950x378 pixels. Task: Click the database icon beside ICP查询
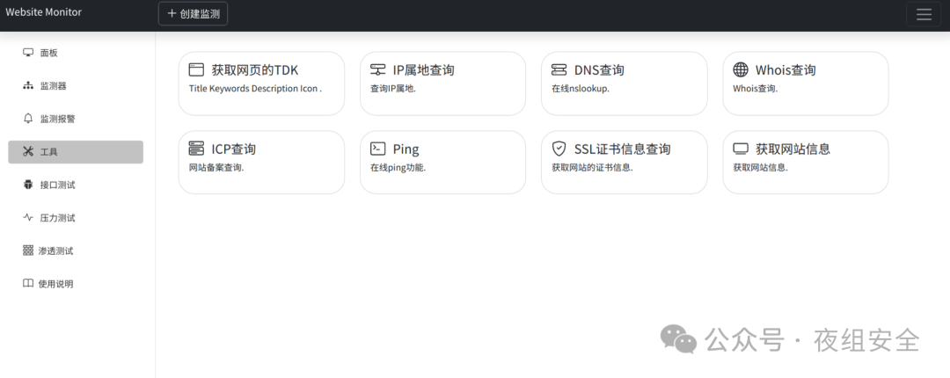[196, 149]
